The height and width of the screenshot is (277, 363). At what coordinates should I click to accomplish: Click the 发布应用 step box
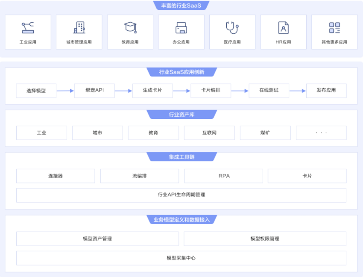tap(326, 91)
